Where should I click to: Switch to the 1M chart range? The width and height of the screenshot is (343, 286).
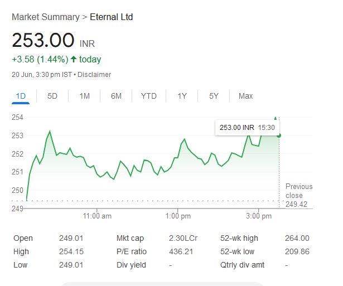point(84,96)
